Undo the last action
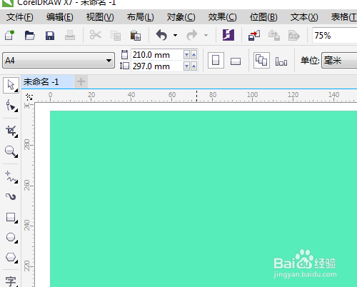 click(161, 35)
